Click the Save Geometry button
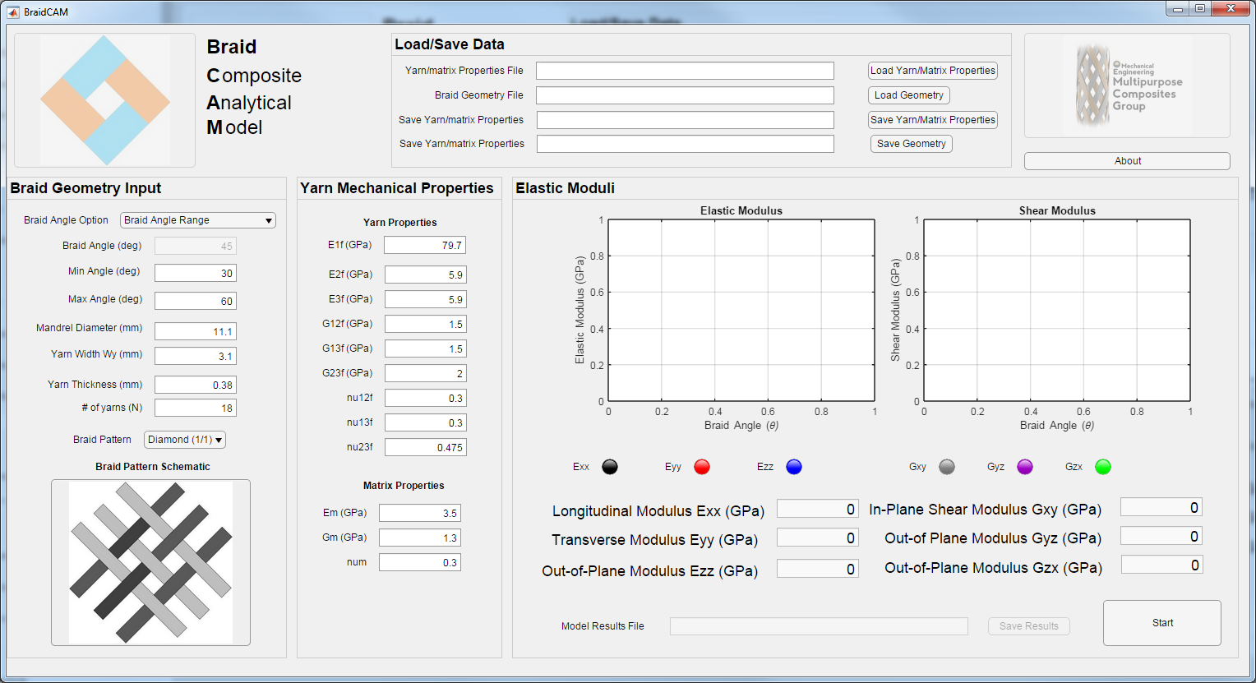Image resolution: width=1256 pixels, height=683 pixels. pos(912,144)
